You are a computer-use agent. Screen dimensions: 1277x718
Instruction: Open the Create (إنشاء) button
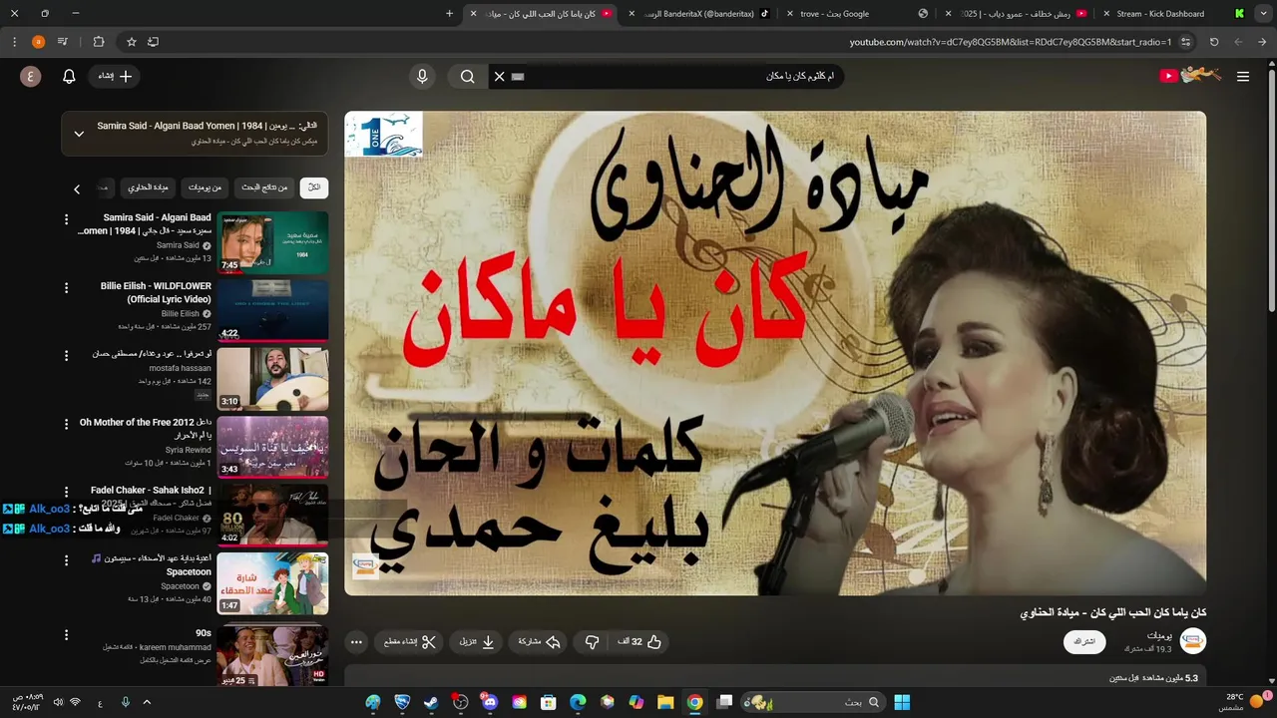(x=115, y=77)
